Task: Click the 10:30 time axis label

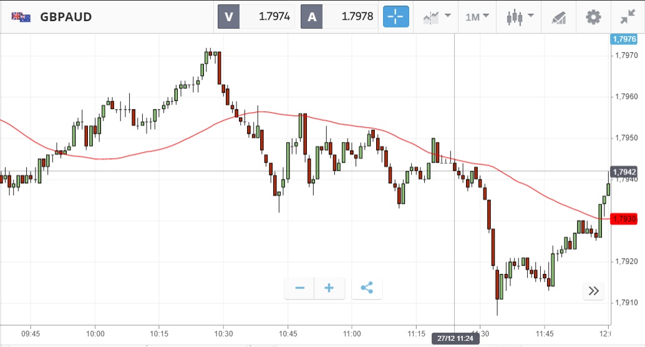Action: [x=223, y=333]
